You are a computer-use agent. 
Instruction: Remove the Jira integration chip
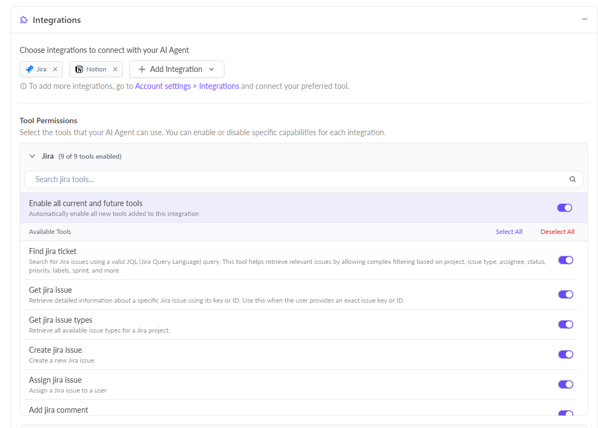tap(55, 69)
